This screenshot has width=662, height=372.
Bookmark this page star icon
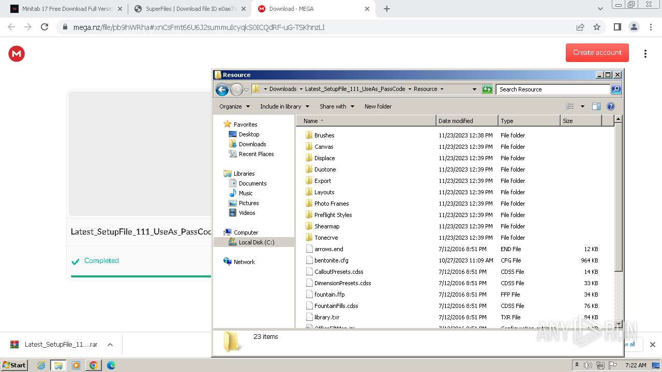coord(597,27)
